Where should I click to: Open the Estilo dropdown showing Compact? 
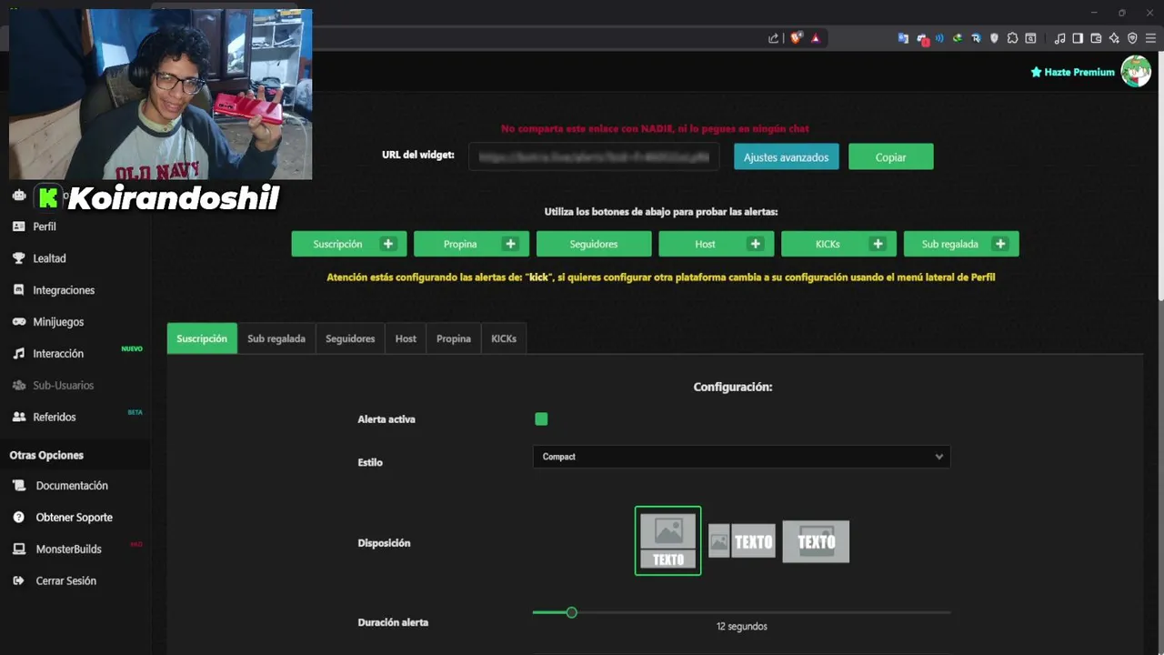[741, 457]
